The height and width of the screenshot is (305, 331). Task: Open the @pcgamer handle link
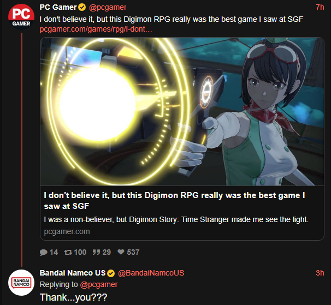click(x=108, y=8)
